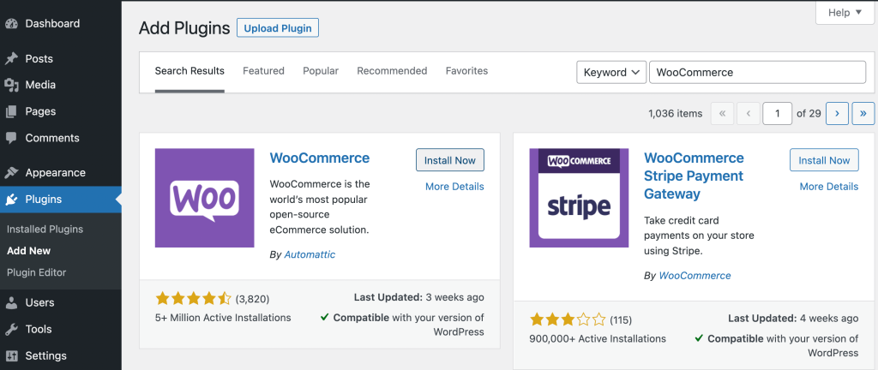Jump to last page of results

tap(863, 113)
